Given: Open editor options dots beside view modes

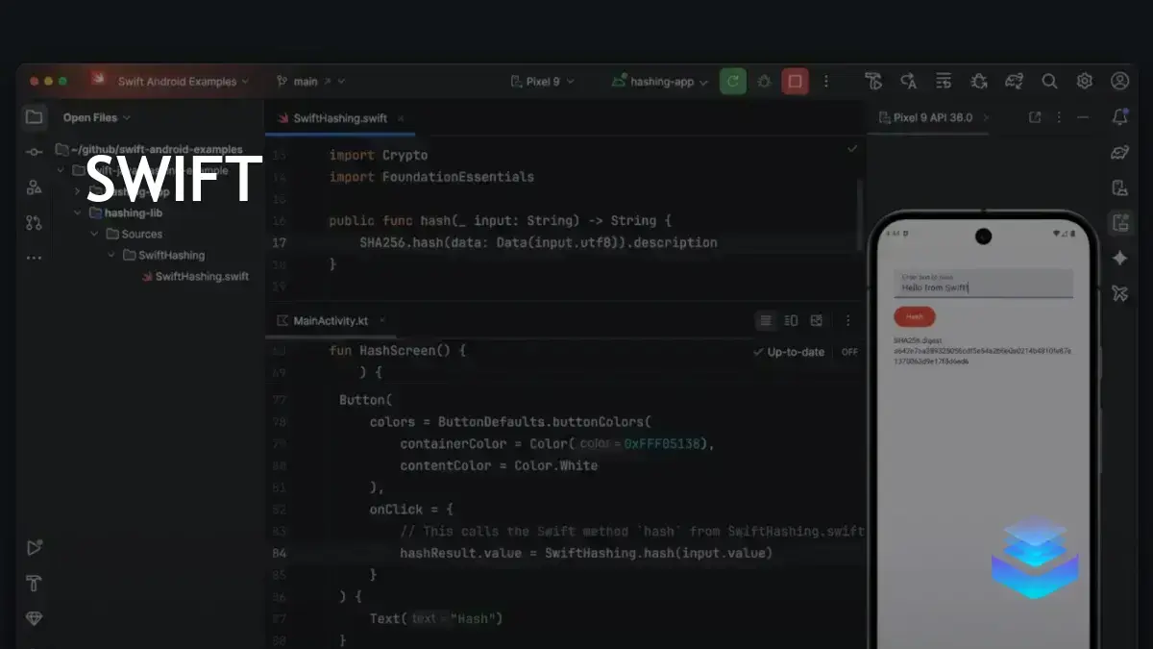Looking at the screenshot, I should 847,320.
